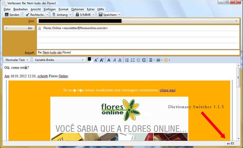The image size is (243, 148).
Task: Open the Hilfe menu
Action: pos(101,9)
